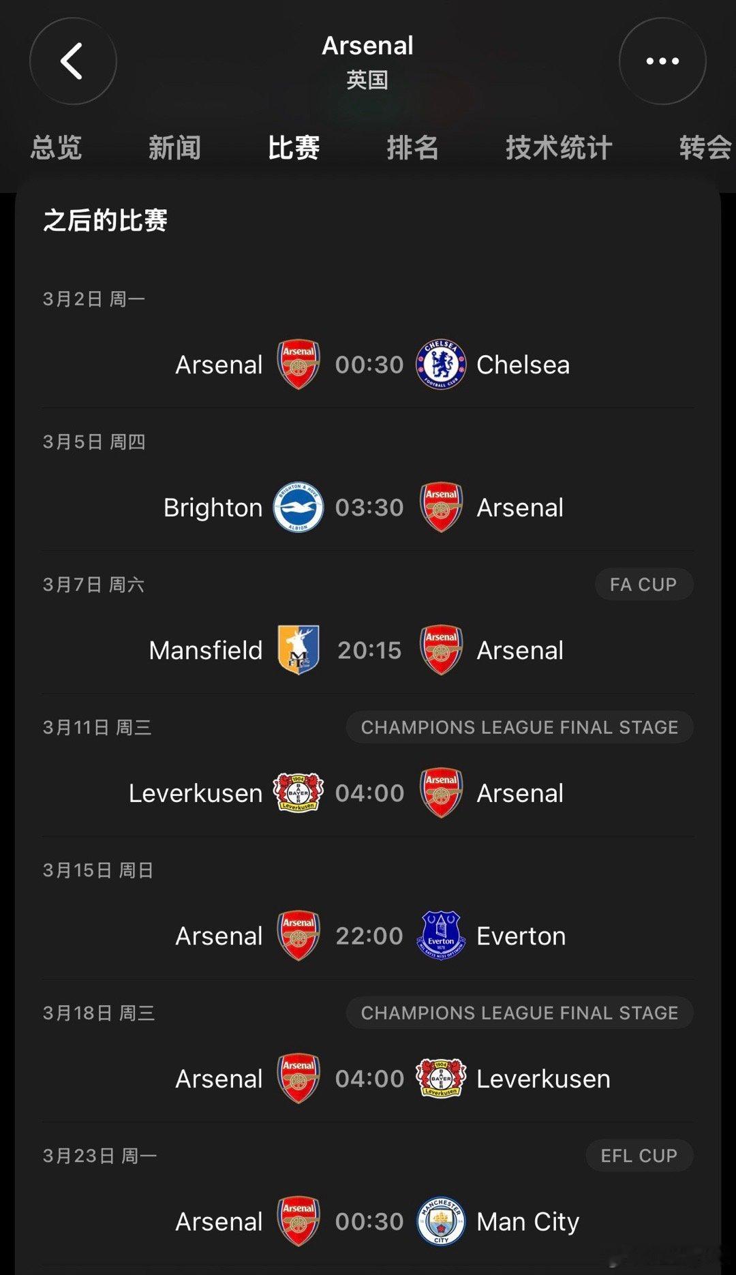Open the 排名 tab
Screen dimensions: 736x1275
coord(412,147)
